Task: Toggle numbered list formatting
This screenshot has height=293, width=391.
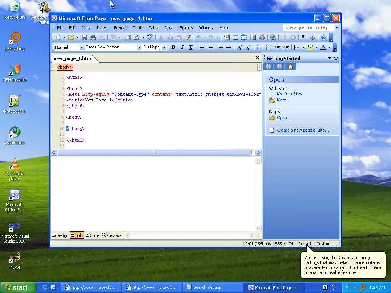Action: tap(260, 47)
